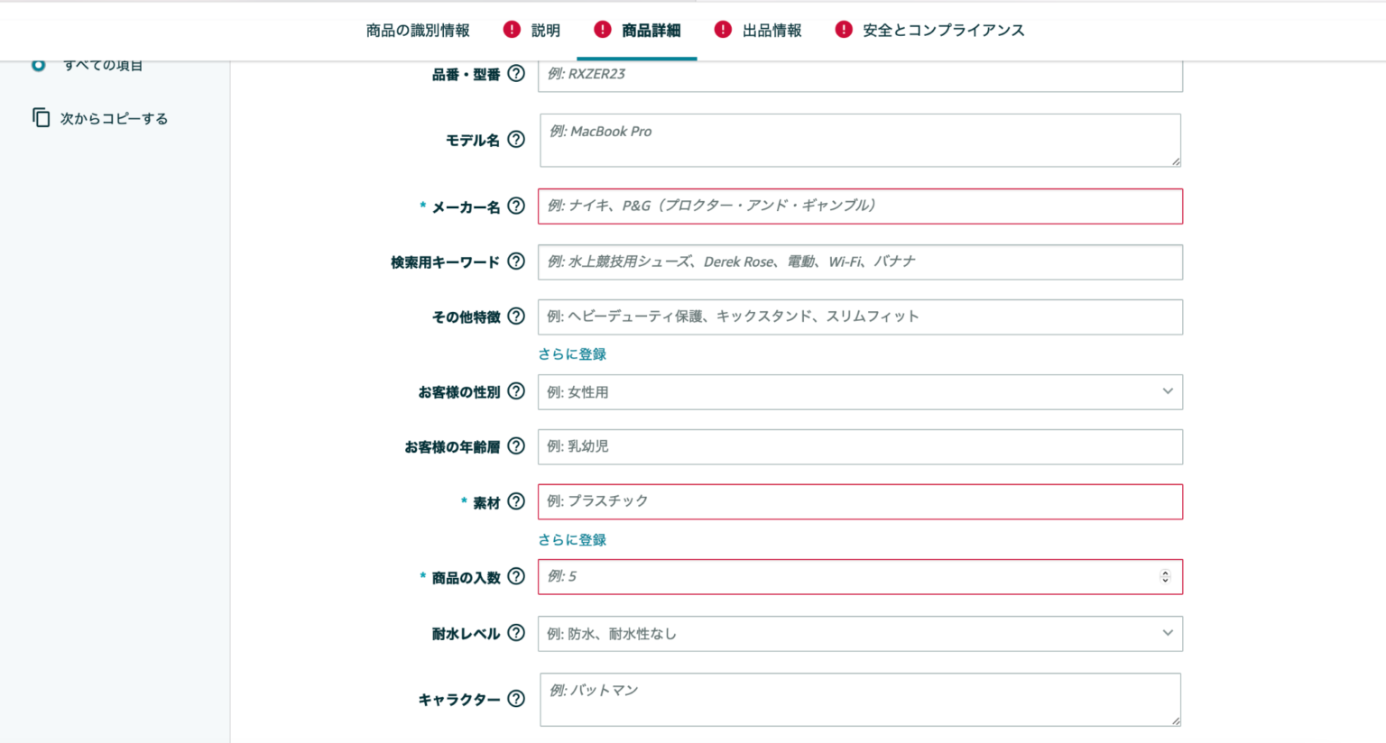Click the help icon next to キャラクター
This screenshot has width=1386, height=743.
pyautogui.click(x=514, y=699)
